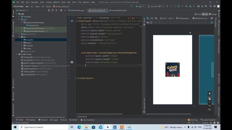Screen dimensions: 232x130
Task: Open design surface selector layers icon
Action: [x=148, y=18]
